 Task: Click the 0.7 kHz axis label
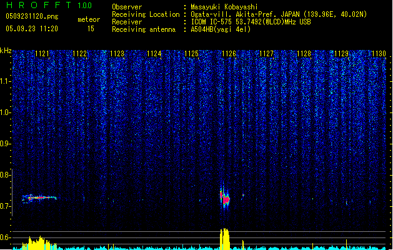tap(5, 206)
